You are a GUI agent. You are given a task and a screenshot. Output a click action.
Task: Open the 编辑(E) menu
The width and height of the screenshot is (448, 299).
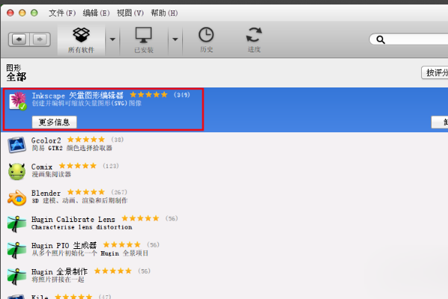click(x=96, y=13)
